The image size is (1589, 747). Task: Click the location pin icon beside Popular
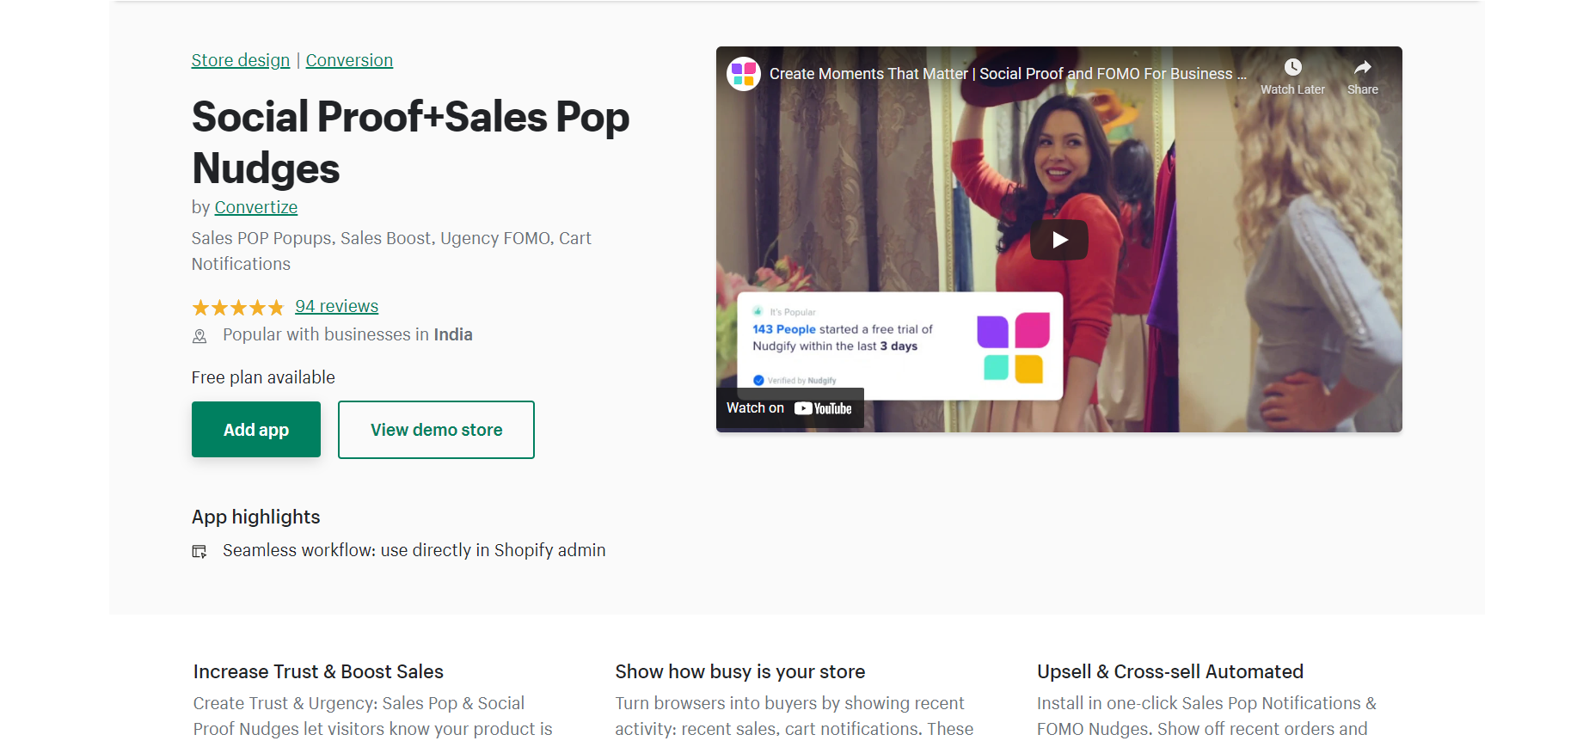pyautogui.click(x=199, y=336)
